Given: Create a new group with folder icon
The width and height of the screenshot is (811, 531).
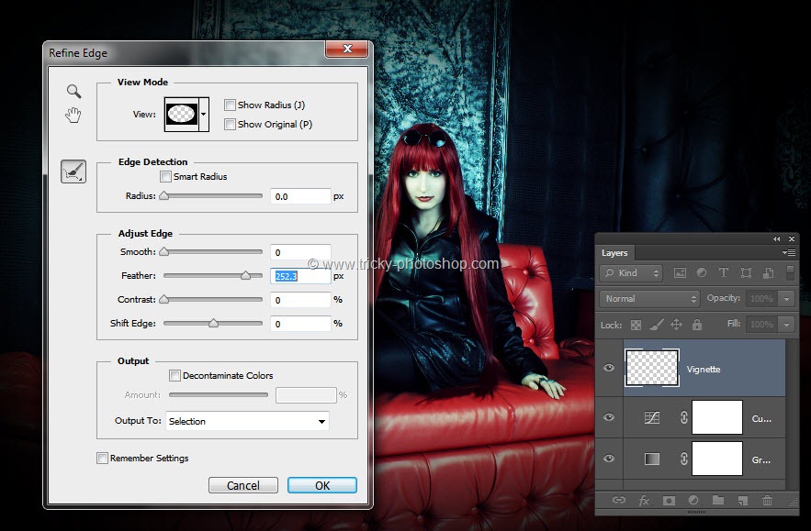Looking at the screenshot, I should pyautogui.click(x=717, y=501).
